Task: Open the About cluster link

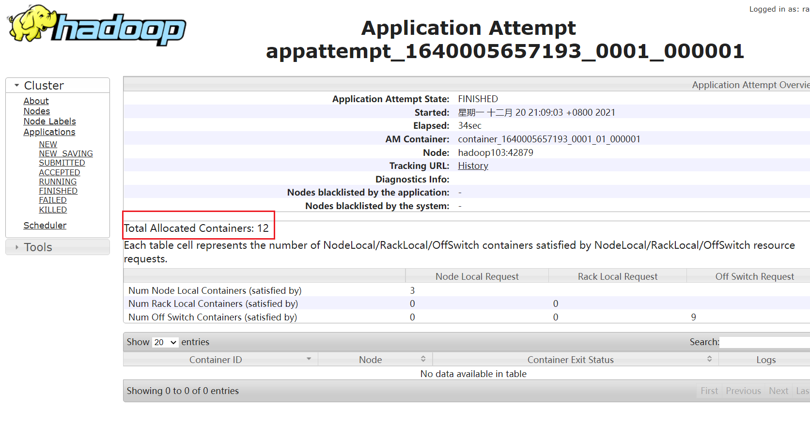Action: 36,101
